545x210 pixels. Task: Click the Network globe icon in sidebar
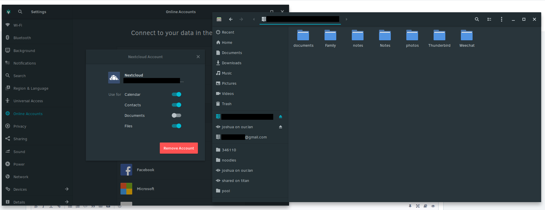click(x=8, y=176)
